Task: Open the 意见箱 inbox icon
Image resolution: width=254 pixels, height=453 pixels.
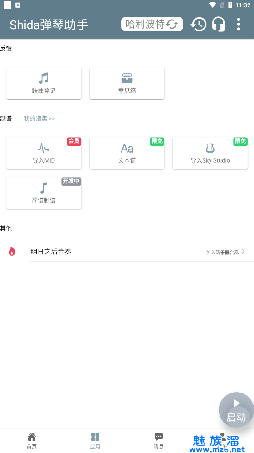Action: [127, 78]
